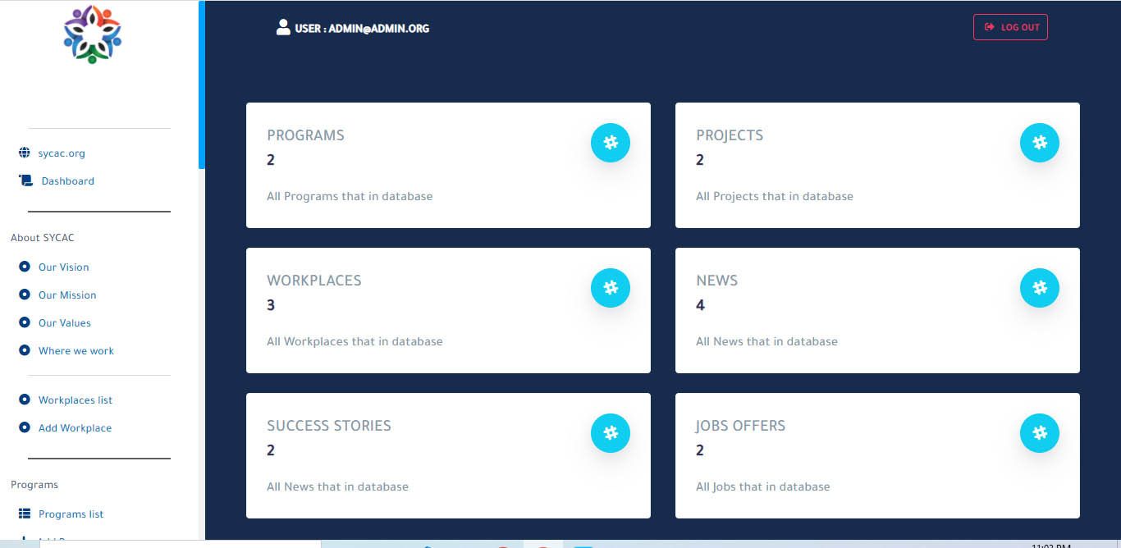Click the SYCAC logo in the sidebar
1121x548 pixels.
click(x=92, y=35)
